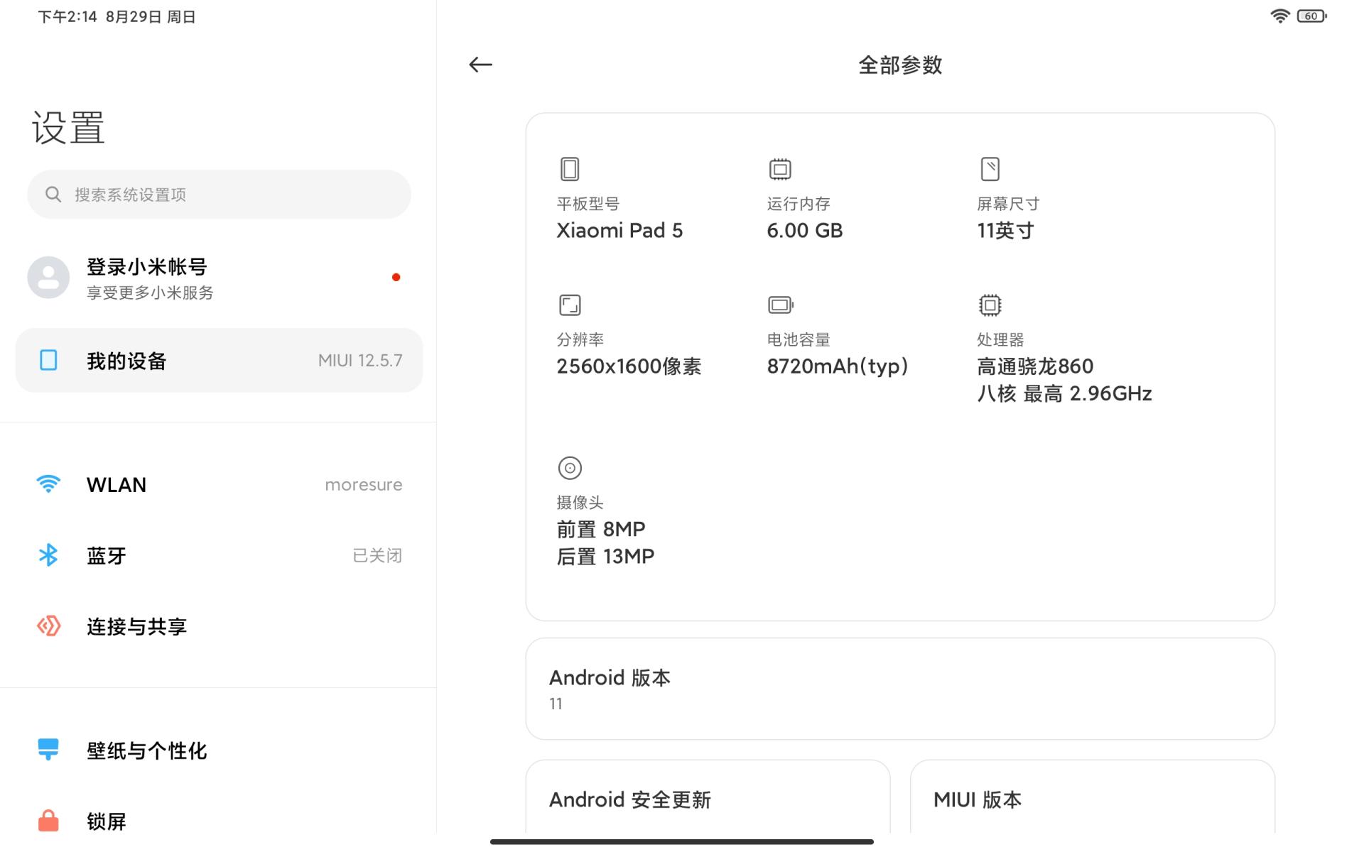Click the 运行内存 memory chip icon
Viewport: 1364px width, 852px height.
(779, 169)
